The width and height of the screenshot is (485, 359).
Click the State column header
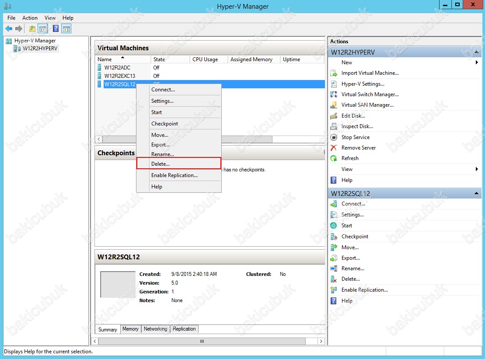point(170,59)
